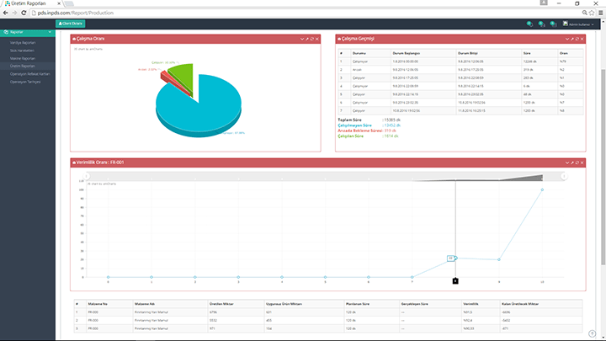
Task: Collapse the Verimlilik Oranı panel chevron
Action: click(567, 163)
